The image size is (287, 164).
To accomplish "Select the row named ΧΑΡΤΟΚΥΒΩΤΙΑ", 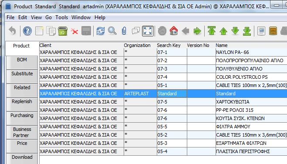I will tap(163, 102).
